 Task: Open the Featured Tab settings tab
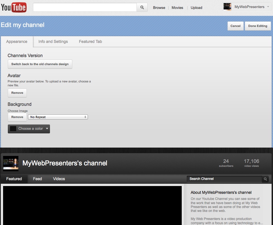[90, 41]
